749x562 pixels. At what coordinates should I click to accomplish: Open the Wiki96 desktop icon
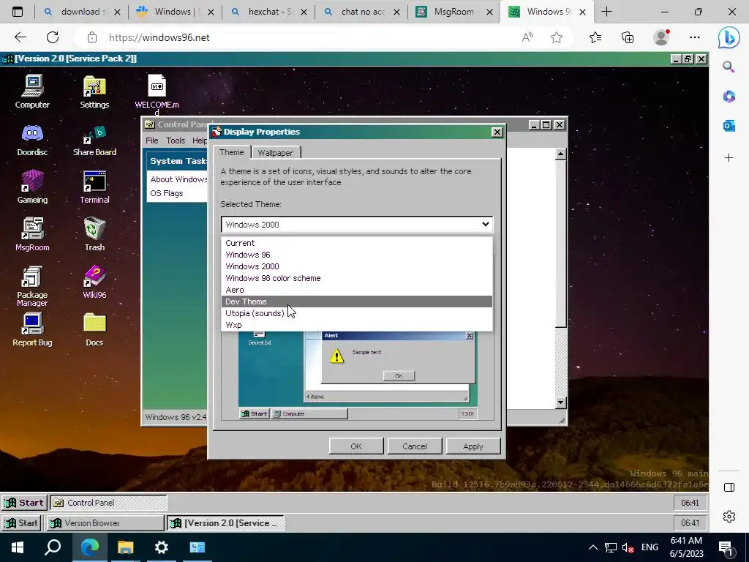click(94, 282)
